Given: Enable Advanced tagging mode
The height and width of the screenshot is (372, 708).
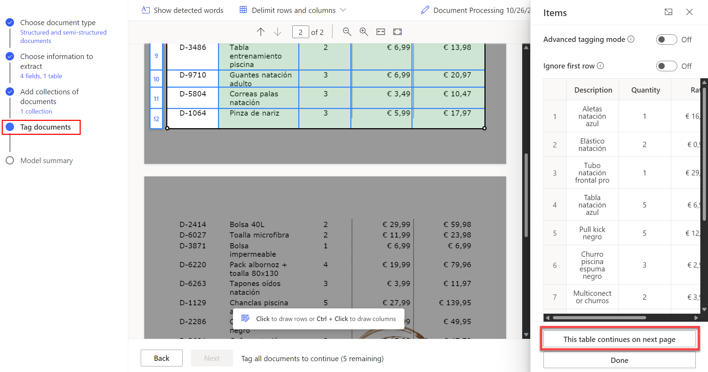Looking at the screenshot, I should pos(666,39).
